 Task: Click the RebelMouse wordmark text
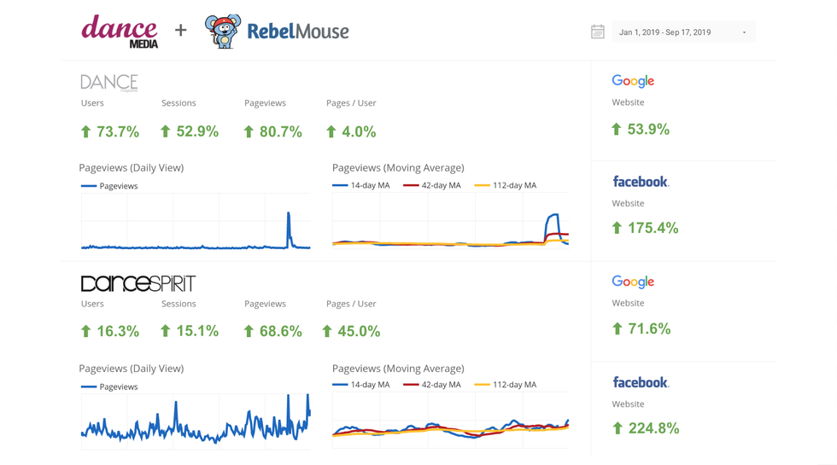[x=297, y=32]
